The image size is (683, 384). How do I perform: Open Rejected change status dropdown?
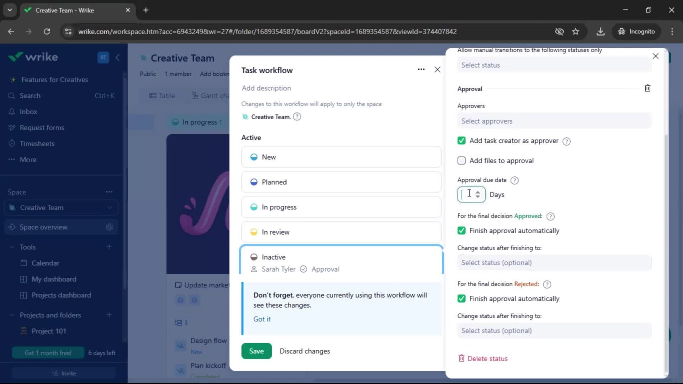coord(554,331)
